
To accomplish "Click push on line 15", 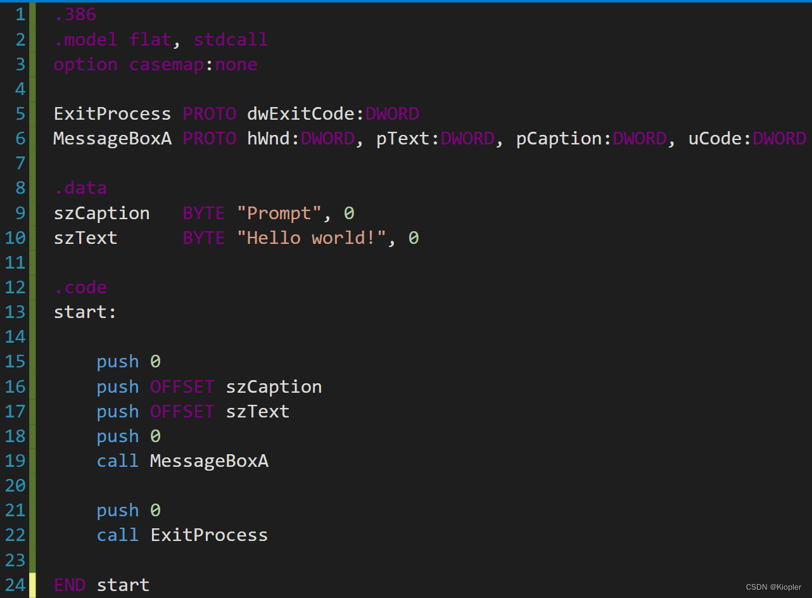I will coord(117,362).
